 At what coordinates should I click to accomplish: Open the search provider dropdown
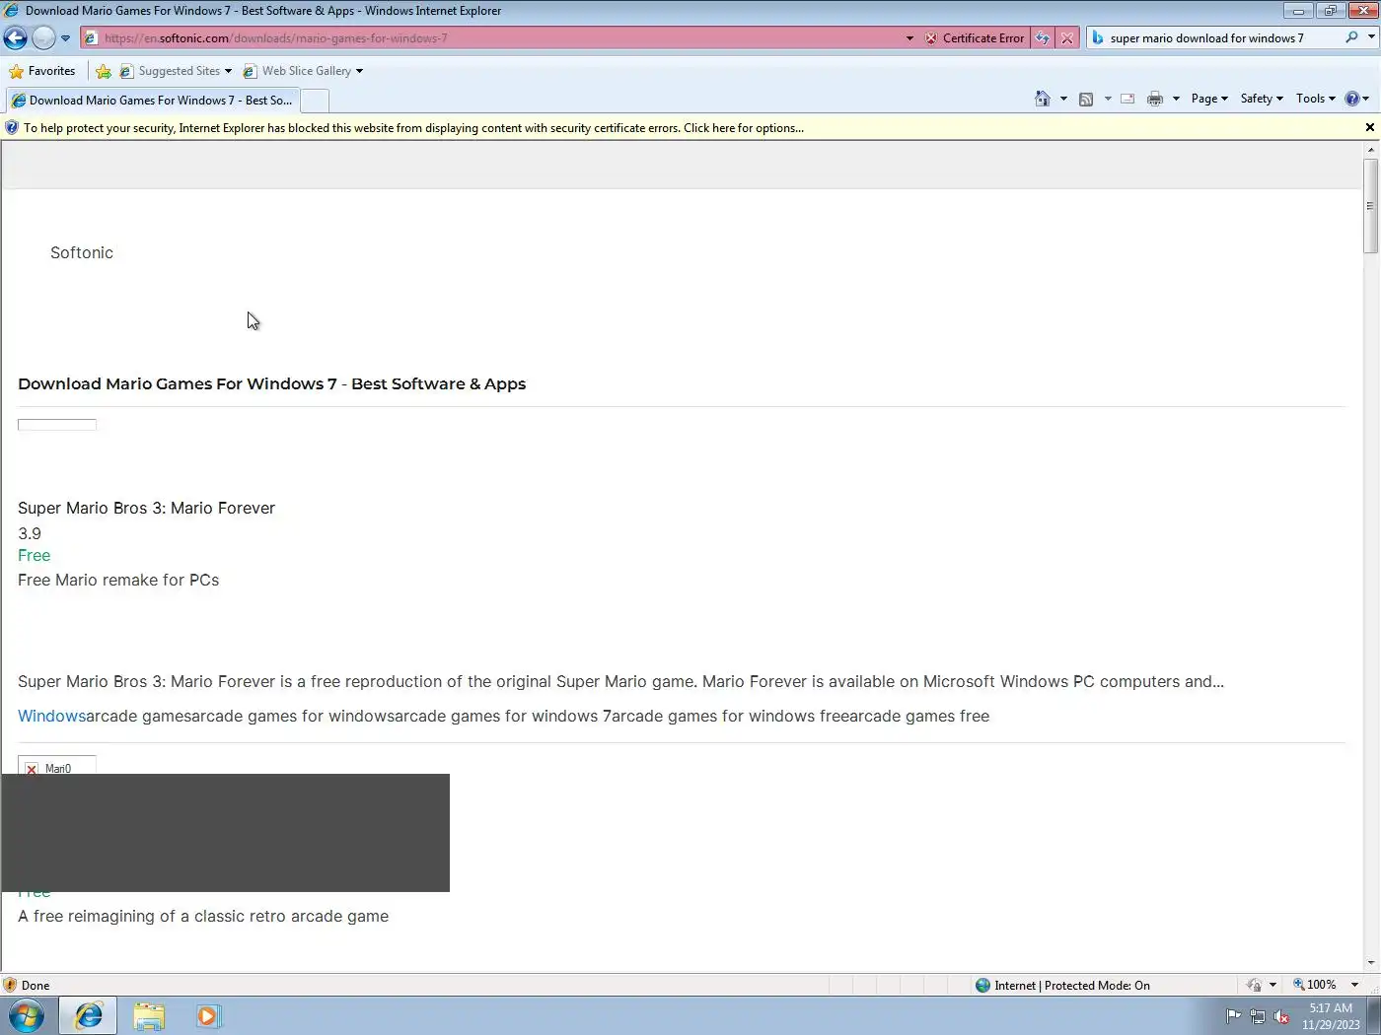[1371, 37]
